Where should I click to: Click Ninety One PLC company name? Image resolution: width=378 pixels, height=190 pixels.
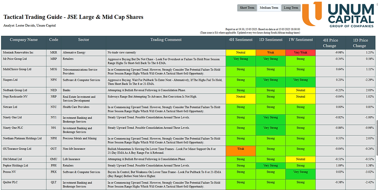(13, 128)
